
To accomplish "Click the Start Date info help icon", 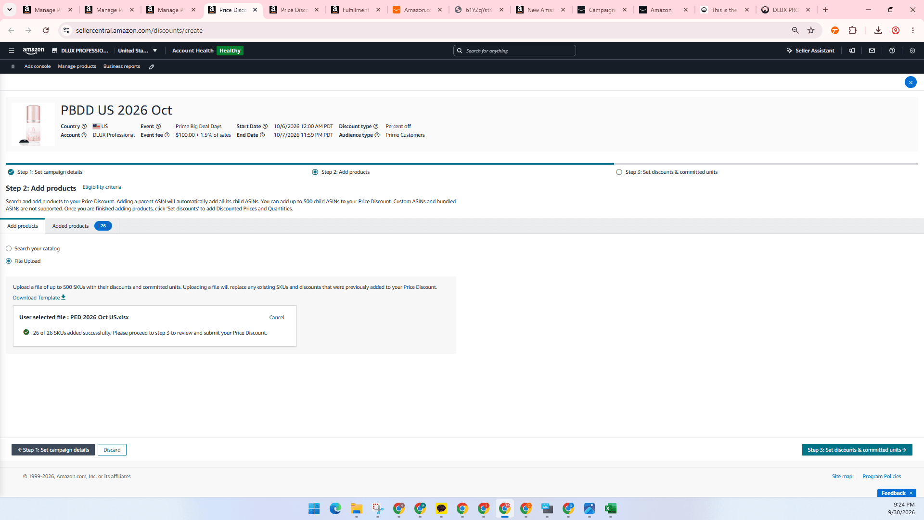I will [x=265, y=126].
